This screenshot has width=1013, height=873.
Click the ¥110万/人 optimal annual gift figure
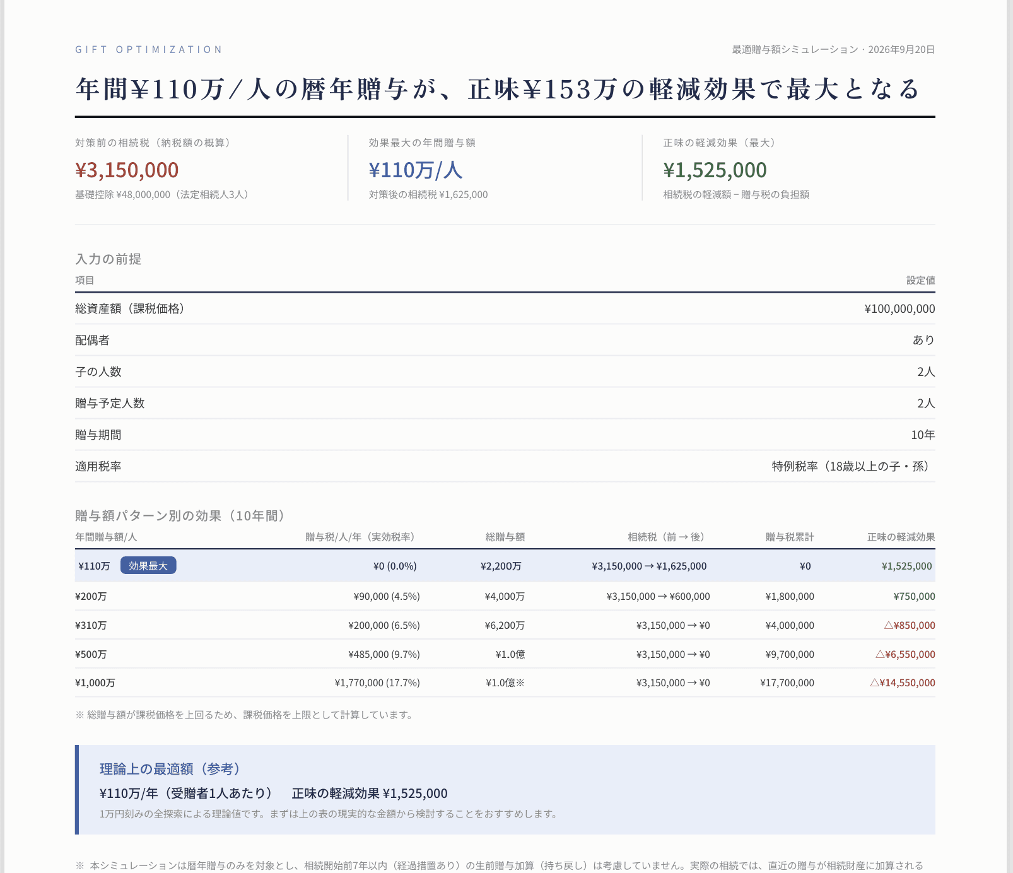416,170
